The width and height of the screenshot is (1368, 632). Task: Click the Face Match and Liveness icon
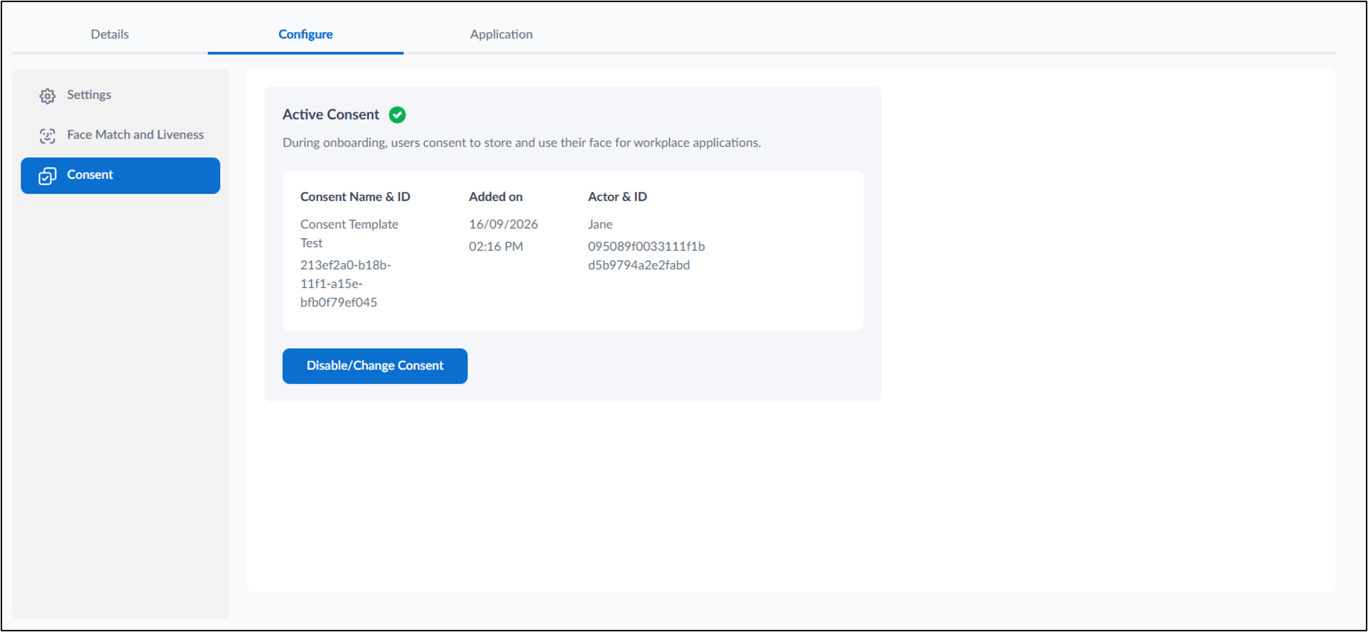48,136
